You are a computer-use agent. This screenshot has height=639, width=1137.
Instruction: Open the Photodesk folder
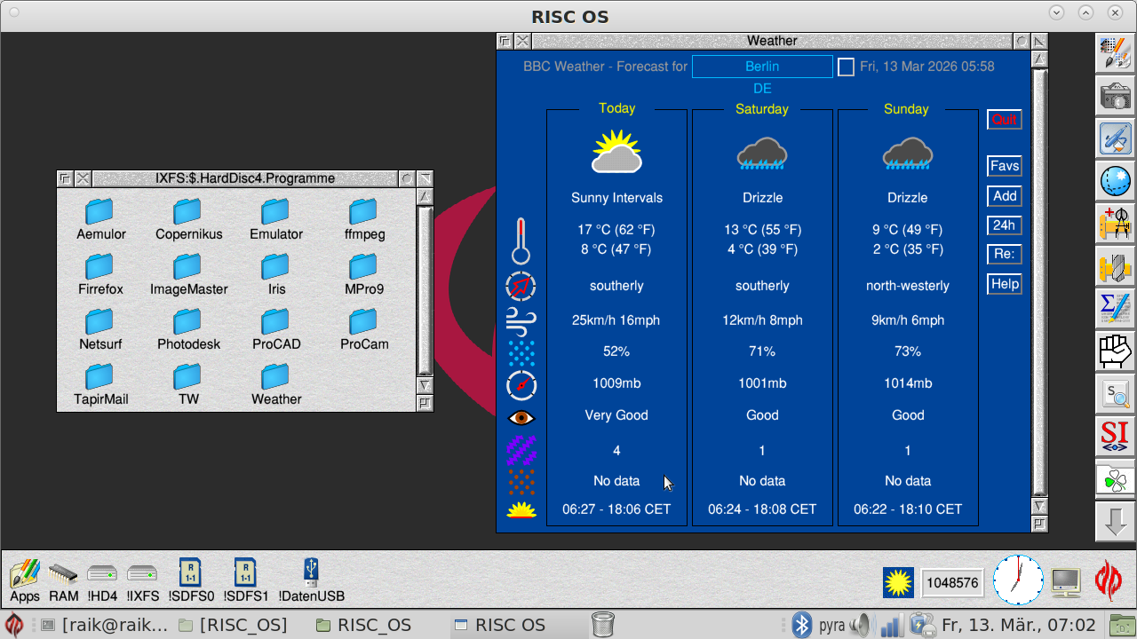(x=188, y=322)
